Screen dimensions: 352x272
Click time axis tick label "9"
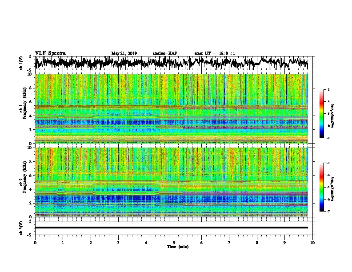[x=284, y=243]
